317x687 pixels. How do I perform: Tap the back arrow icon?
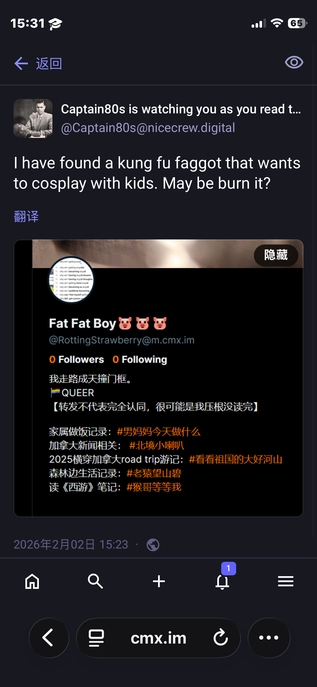coord(21,63)
